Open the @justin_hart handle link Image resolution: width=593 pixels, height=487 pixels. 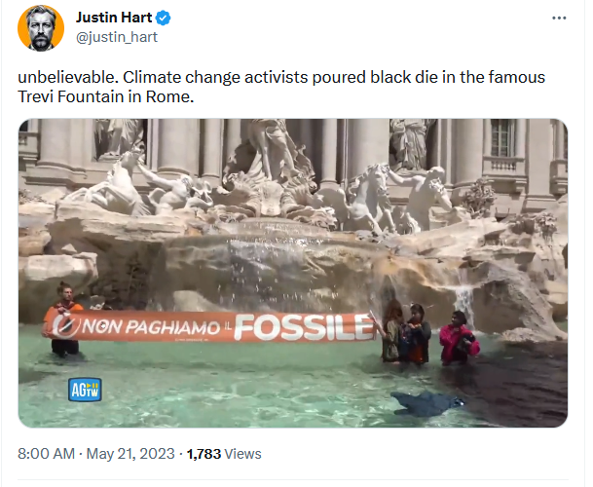click(117, 37)
